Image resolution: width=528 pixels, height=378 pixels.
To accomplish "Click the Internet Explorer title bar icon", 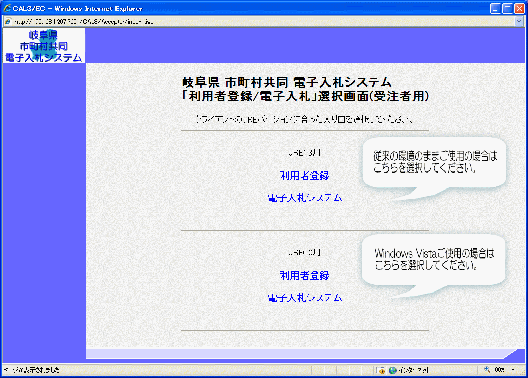I will [7, 8].
